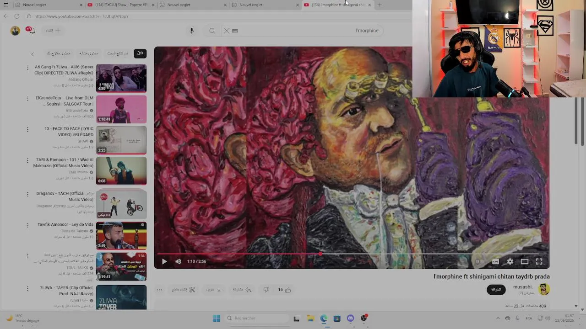
Task: Open options menu for A6 Gang ft 7Liwa video
Action: click(27, 68)
